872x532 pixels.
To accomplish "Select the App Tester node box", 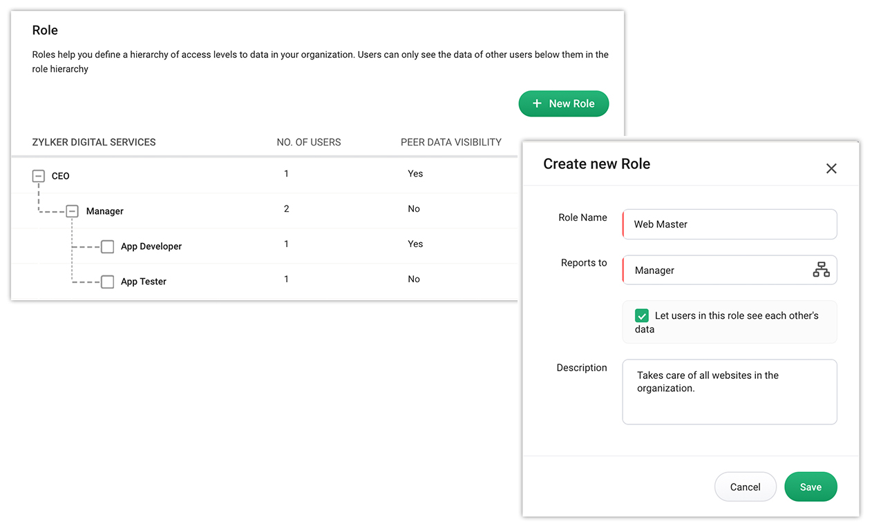I will 107,282.
